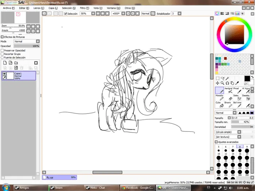Screen dimensions: 255x191
Task: Open Steam from the taskbar
Action: [x=66, y=188]
